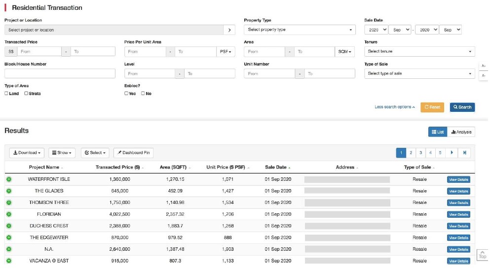The image size is (490, 269).
Task: Open the Select tenure dropdown
Action: [419, 52]
